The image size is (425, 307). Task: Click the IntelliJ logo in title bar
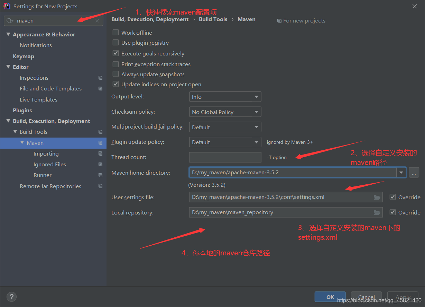[7, 6]
